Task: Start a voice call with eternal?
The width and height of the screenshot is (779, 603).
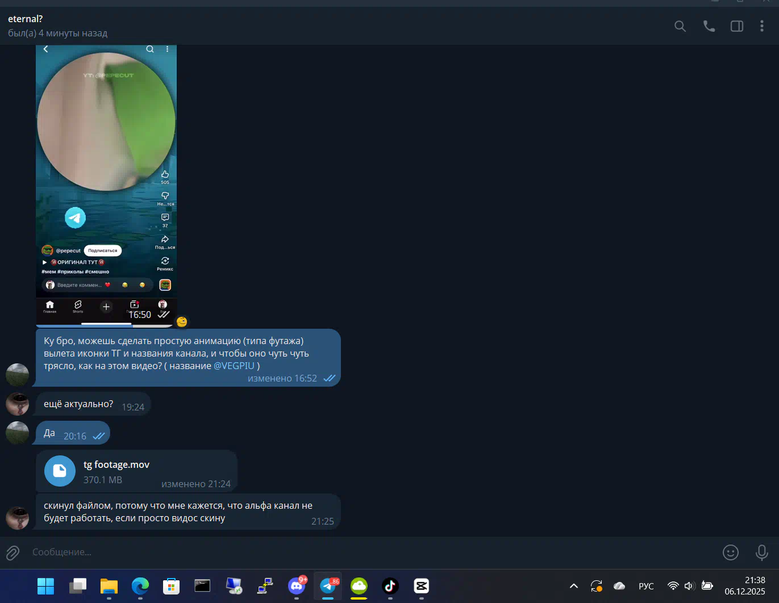Action: pos(709,26)
